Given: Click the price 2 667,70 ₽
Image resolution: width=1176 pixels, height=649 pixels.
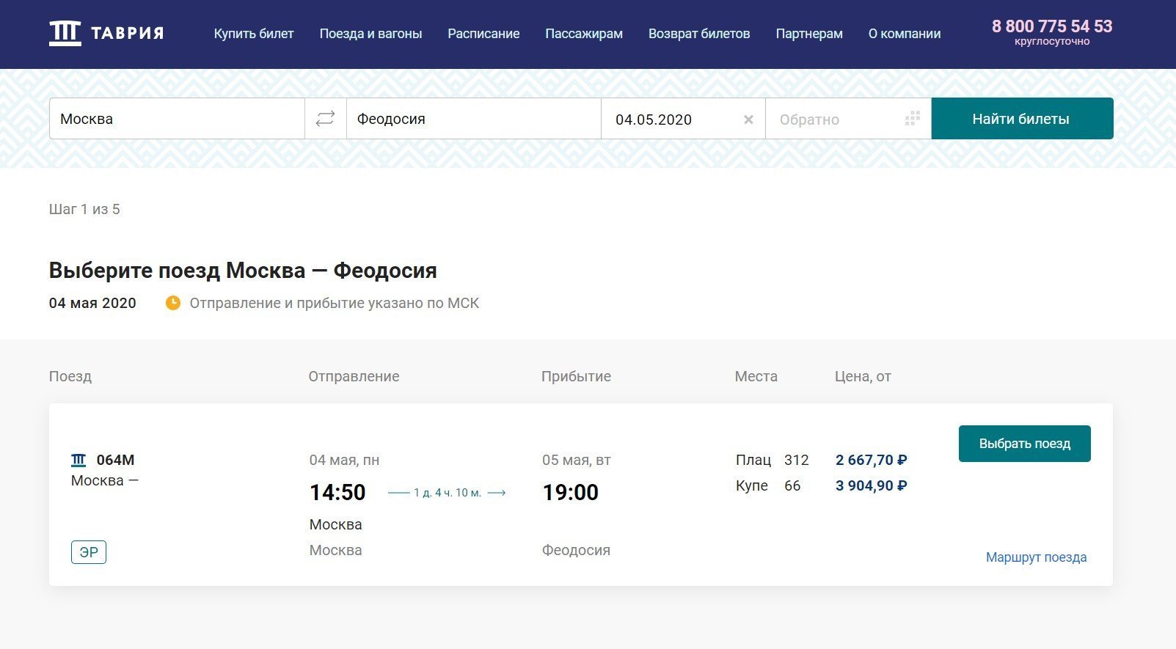Looking at the screenshot, I should point(872,460).
